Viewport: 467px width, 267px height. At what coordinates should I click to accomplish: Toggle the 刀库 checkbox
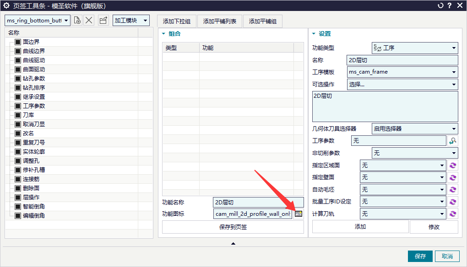(x=18, y=115)
